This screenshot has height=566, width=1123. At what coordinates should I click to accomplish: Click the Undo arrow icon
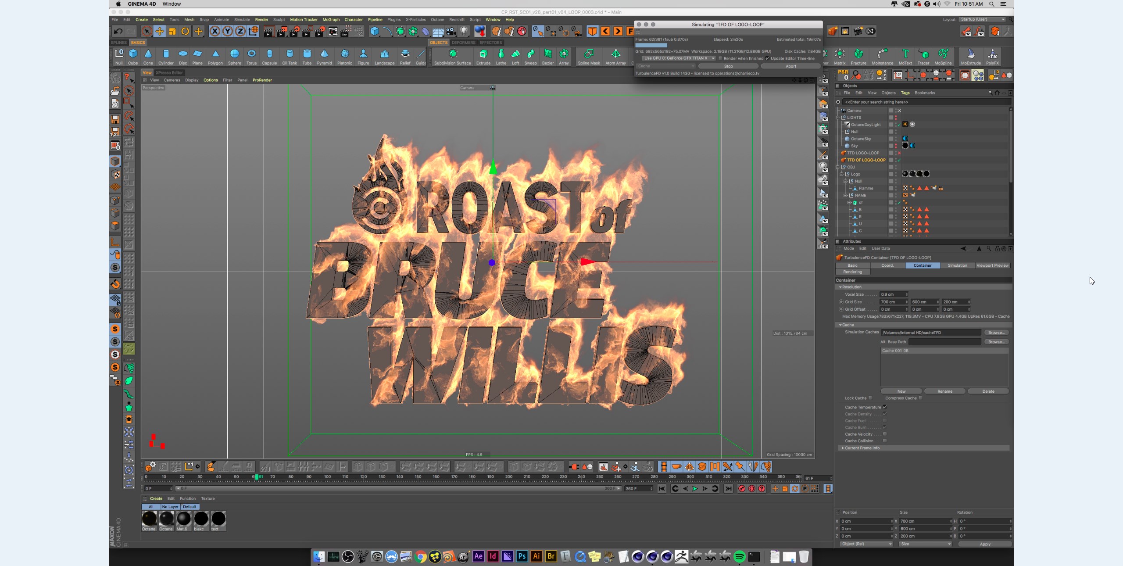(x=118, y=31)
